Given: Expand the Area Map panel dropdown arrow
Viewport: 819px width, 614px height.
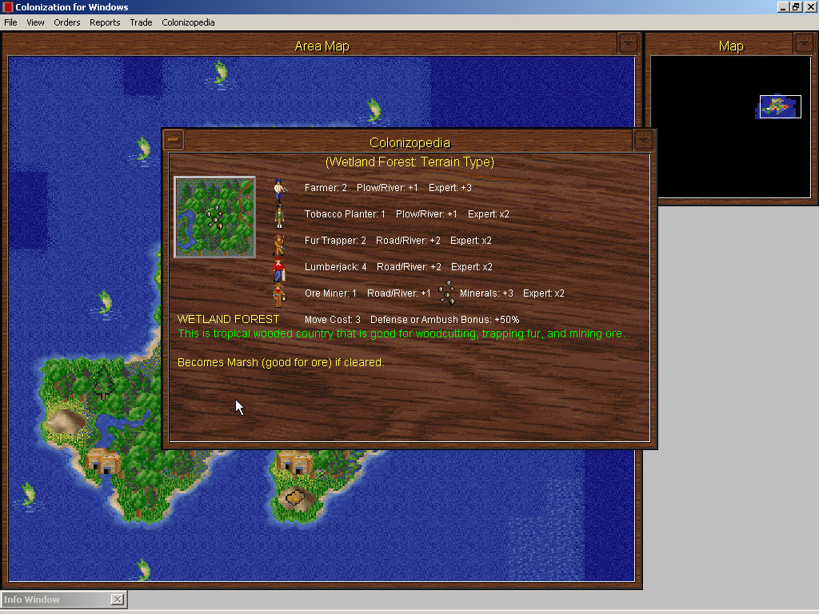Looking at the screenshot, I should click(x=629, y=43).
